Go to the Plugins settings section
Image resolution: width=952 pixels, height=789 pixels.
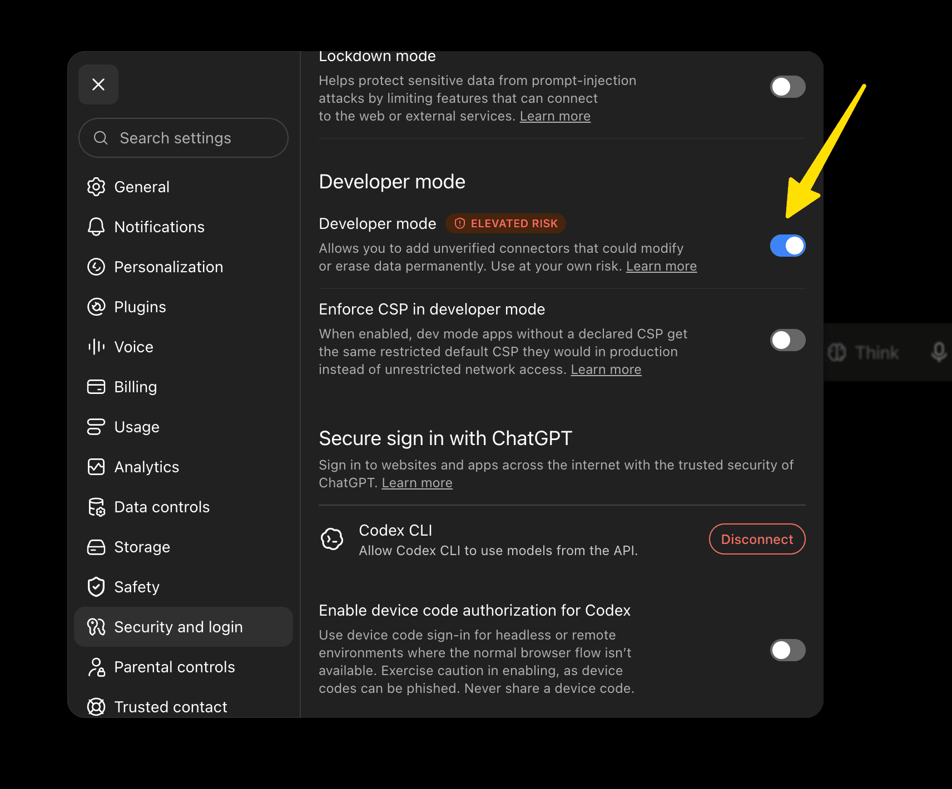tap(184, 307)
